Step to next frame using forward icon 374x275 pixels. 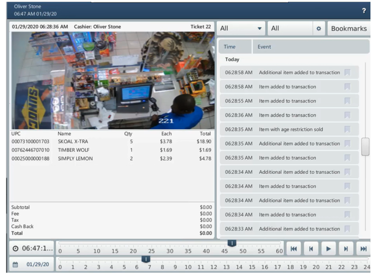[346, 249]
